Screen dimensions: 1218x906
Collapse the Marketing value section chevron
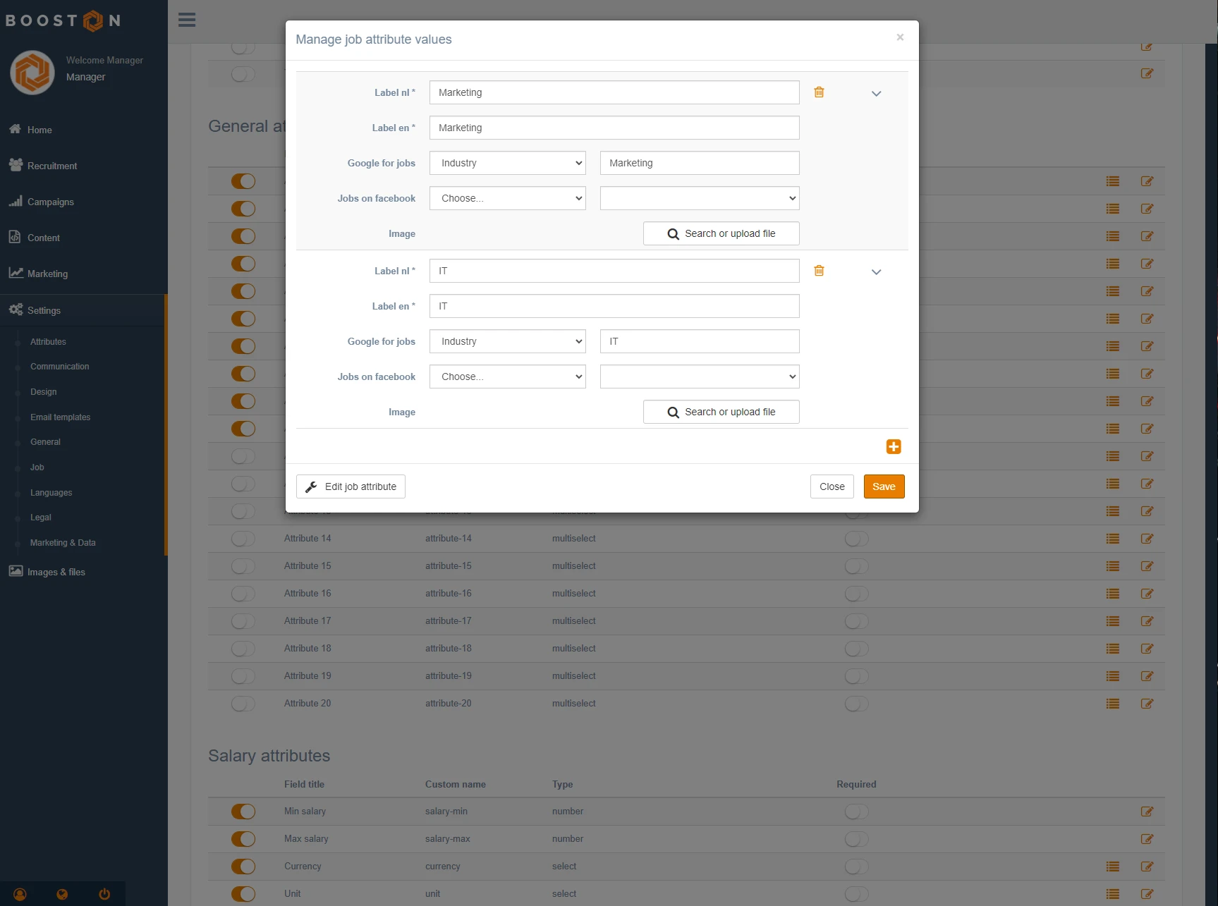(x=876, y=94)
